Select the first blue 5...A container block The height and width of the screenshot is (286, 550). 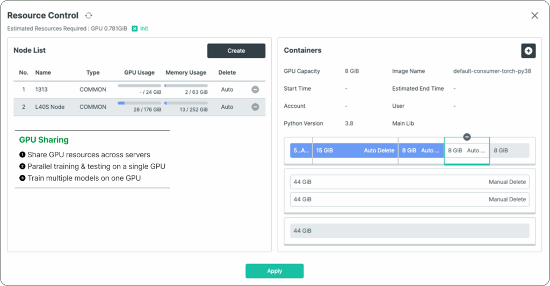(301, 151)
